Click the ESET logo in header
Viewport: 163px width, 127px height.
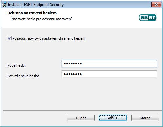pos(148,18)
